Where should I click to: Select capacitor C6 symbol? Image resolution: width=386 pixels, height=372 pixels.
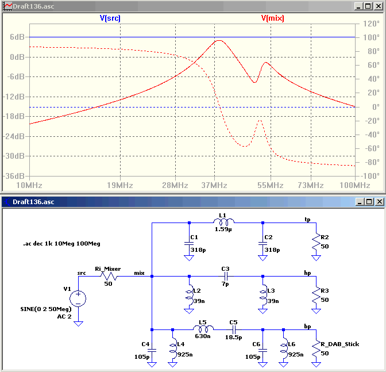[263, 350]
